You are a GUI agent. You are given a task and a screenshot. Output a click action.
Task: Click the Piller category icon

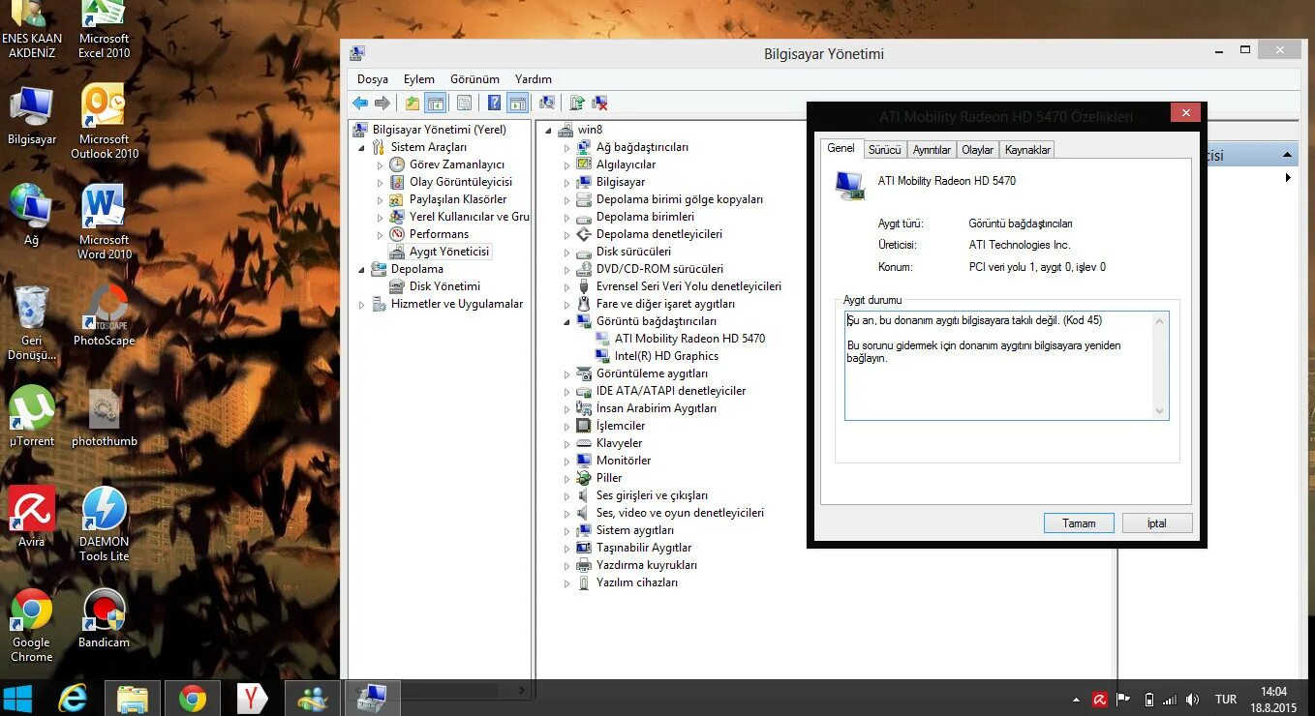(584, 478)
